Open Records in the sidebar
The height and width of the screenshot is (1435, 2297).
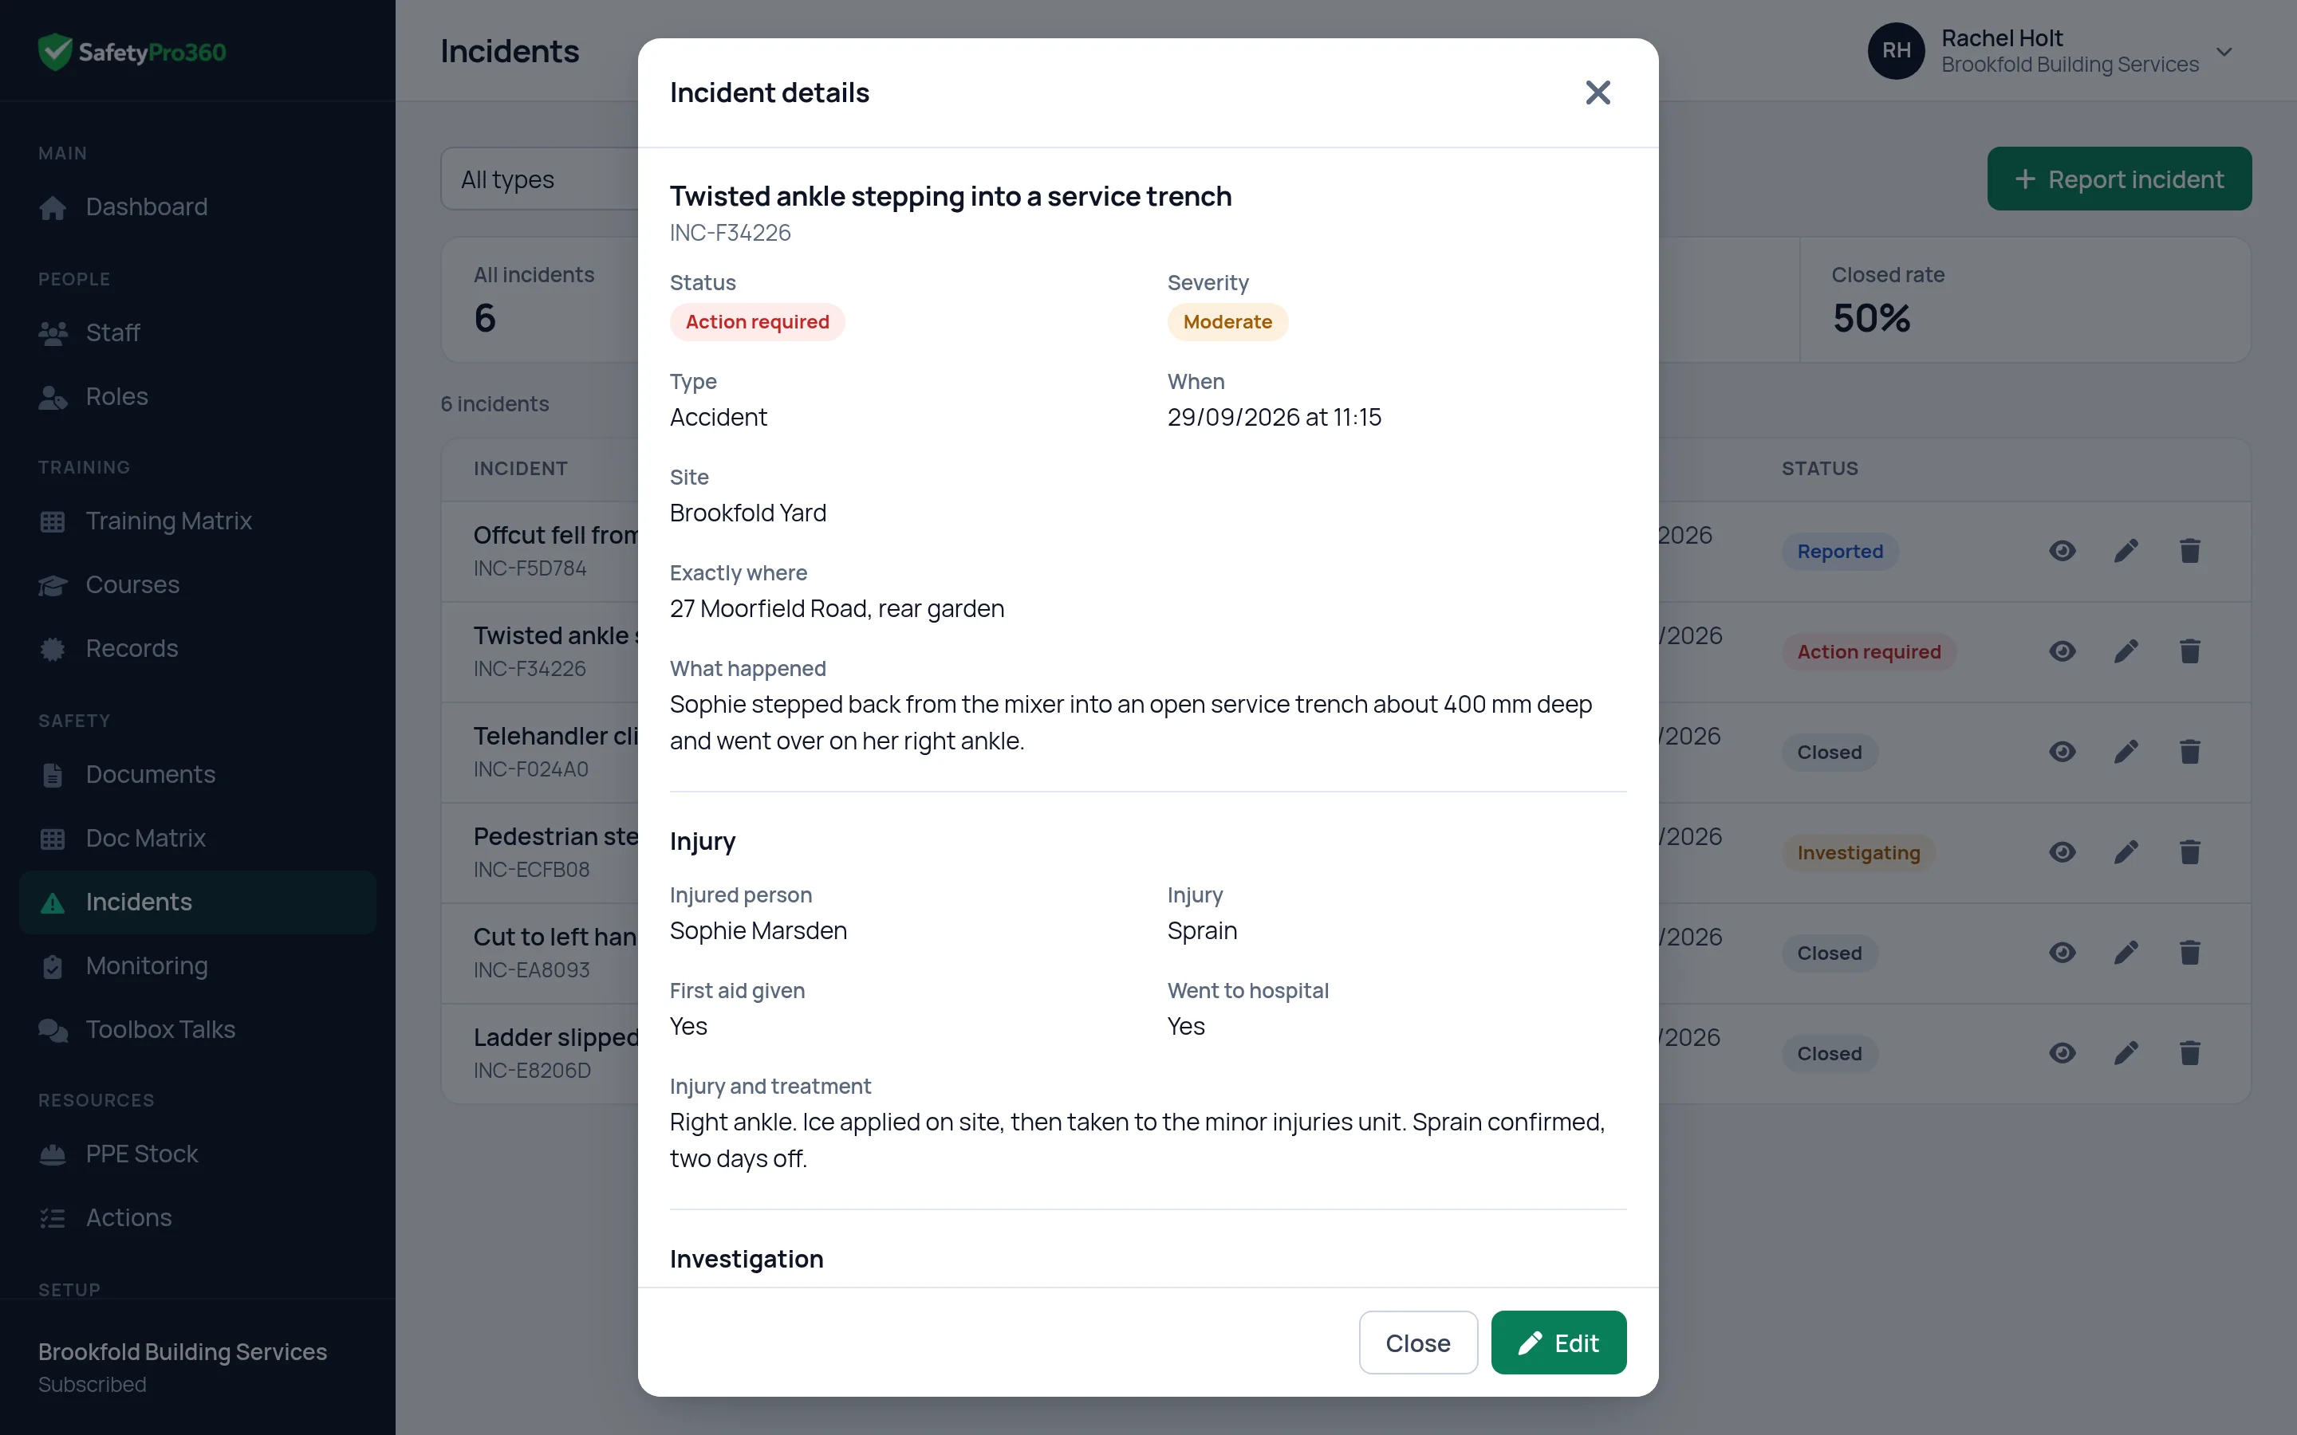[198, 648]
